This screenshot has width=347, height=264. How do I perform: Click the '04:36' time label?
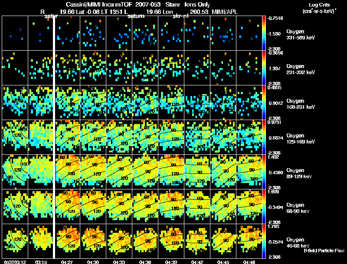coord(145,262)
